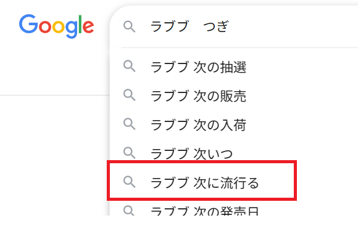358x247 pixels.
Task: Click the search icon beside ラブブ 次の入荷
Action: 130,124
